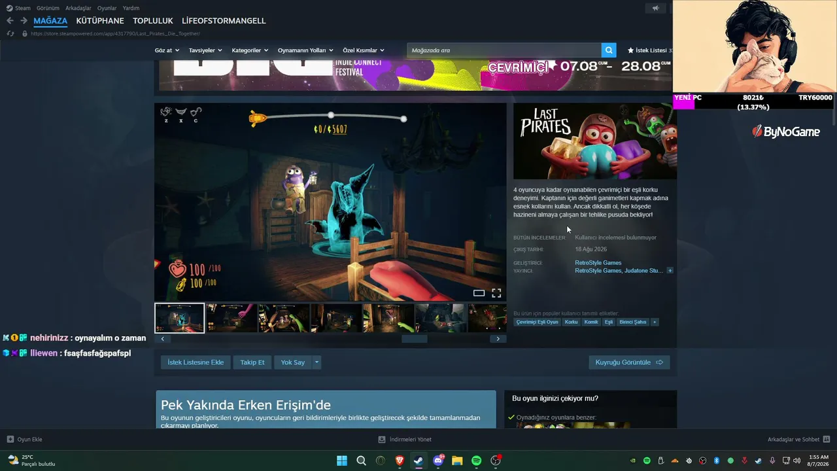The image size is (837, 471).
Task: Open File Explorer from the taskbar
Action: 457,461
